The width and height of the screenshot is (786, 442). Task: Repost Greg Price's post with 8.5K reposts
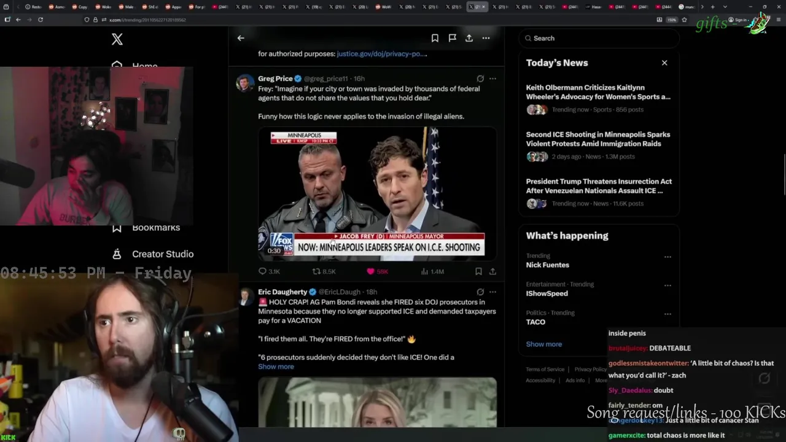(324, 271)
